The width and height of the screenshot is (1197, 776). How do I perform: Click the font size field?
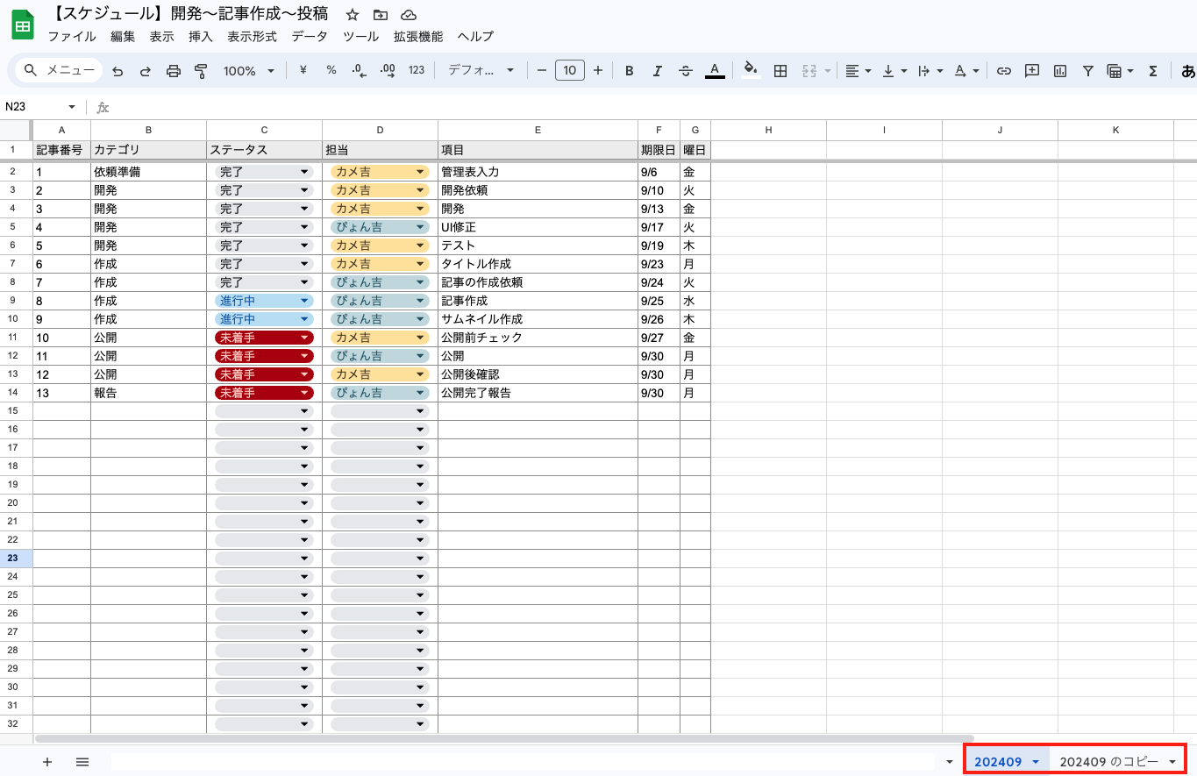[x=570, y=70]
